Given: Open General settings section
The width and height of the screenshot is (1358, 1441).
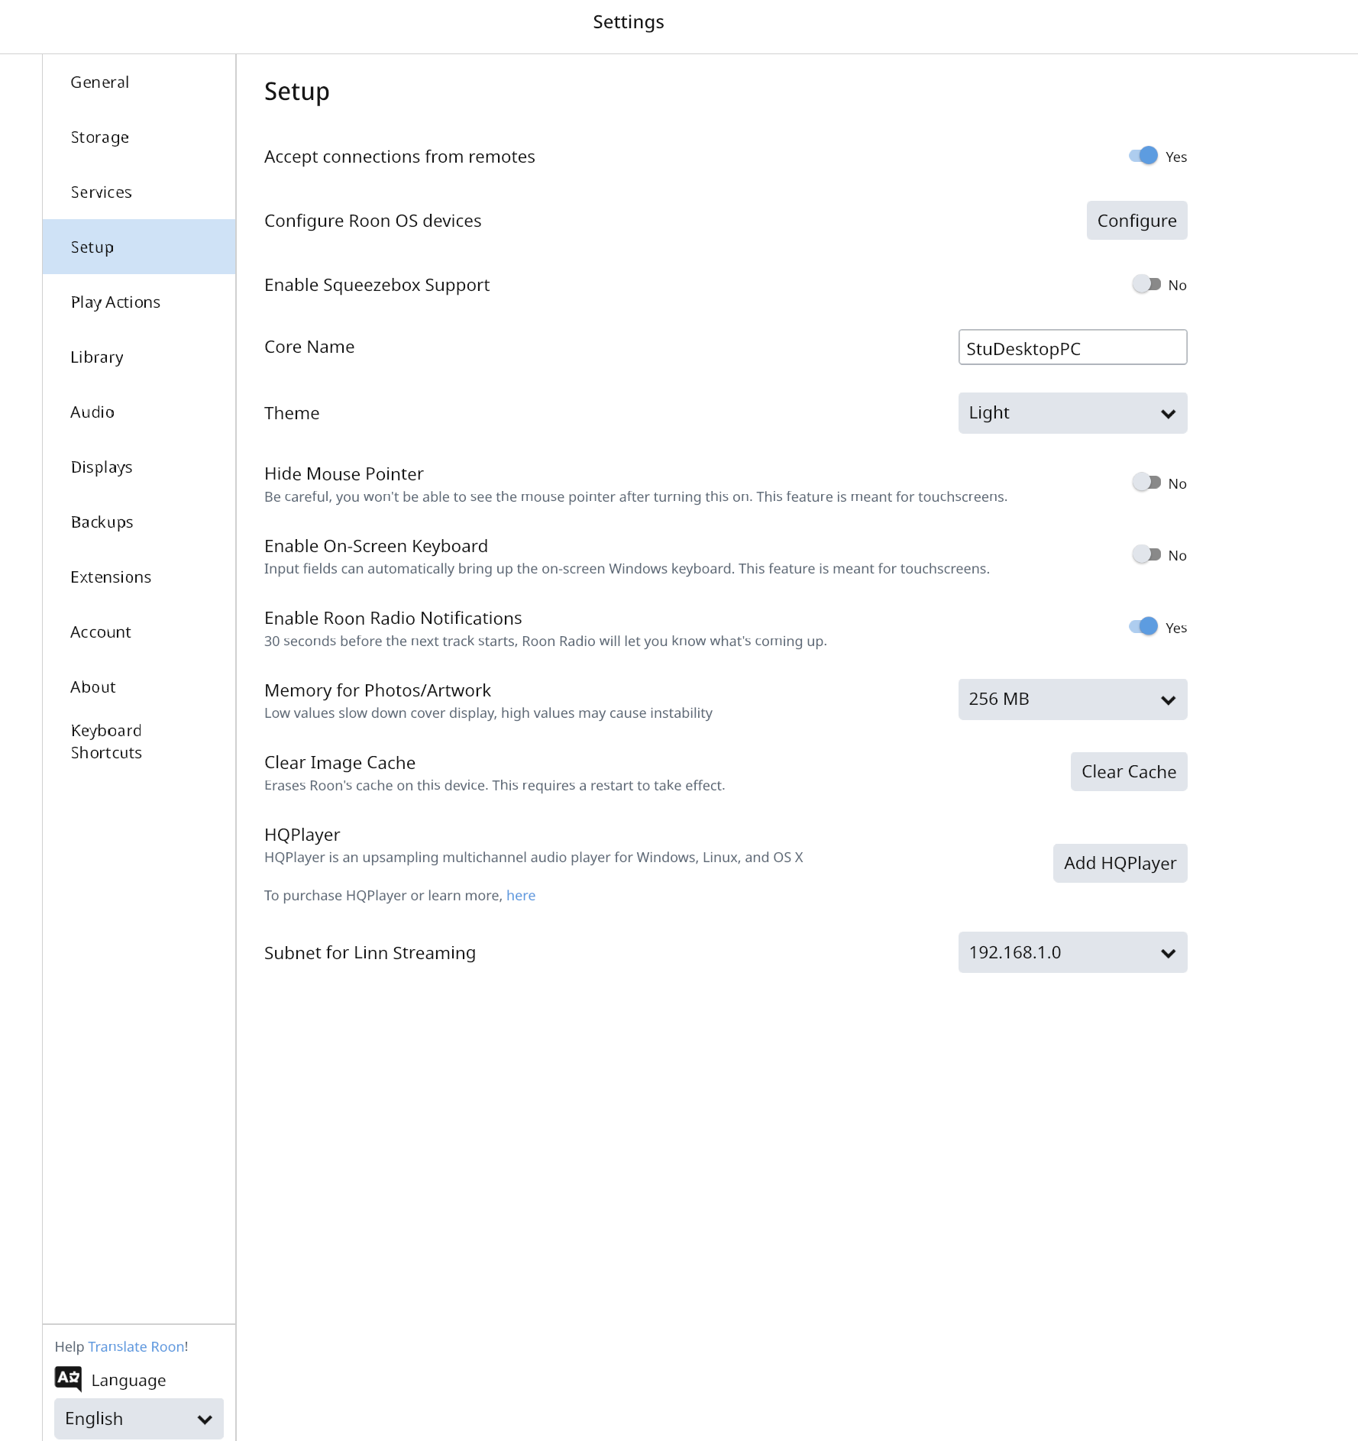Looking at the screenshot, I should coord(139,82).
